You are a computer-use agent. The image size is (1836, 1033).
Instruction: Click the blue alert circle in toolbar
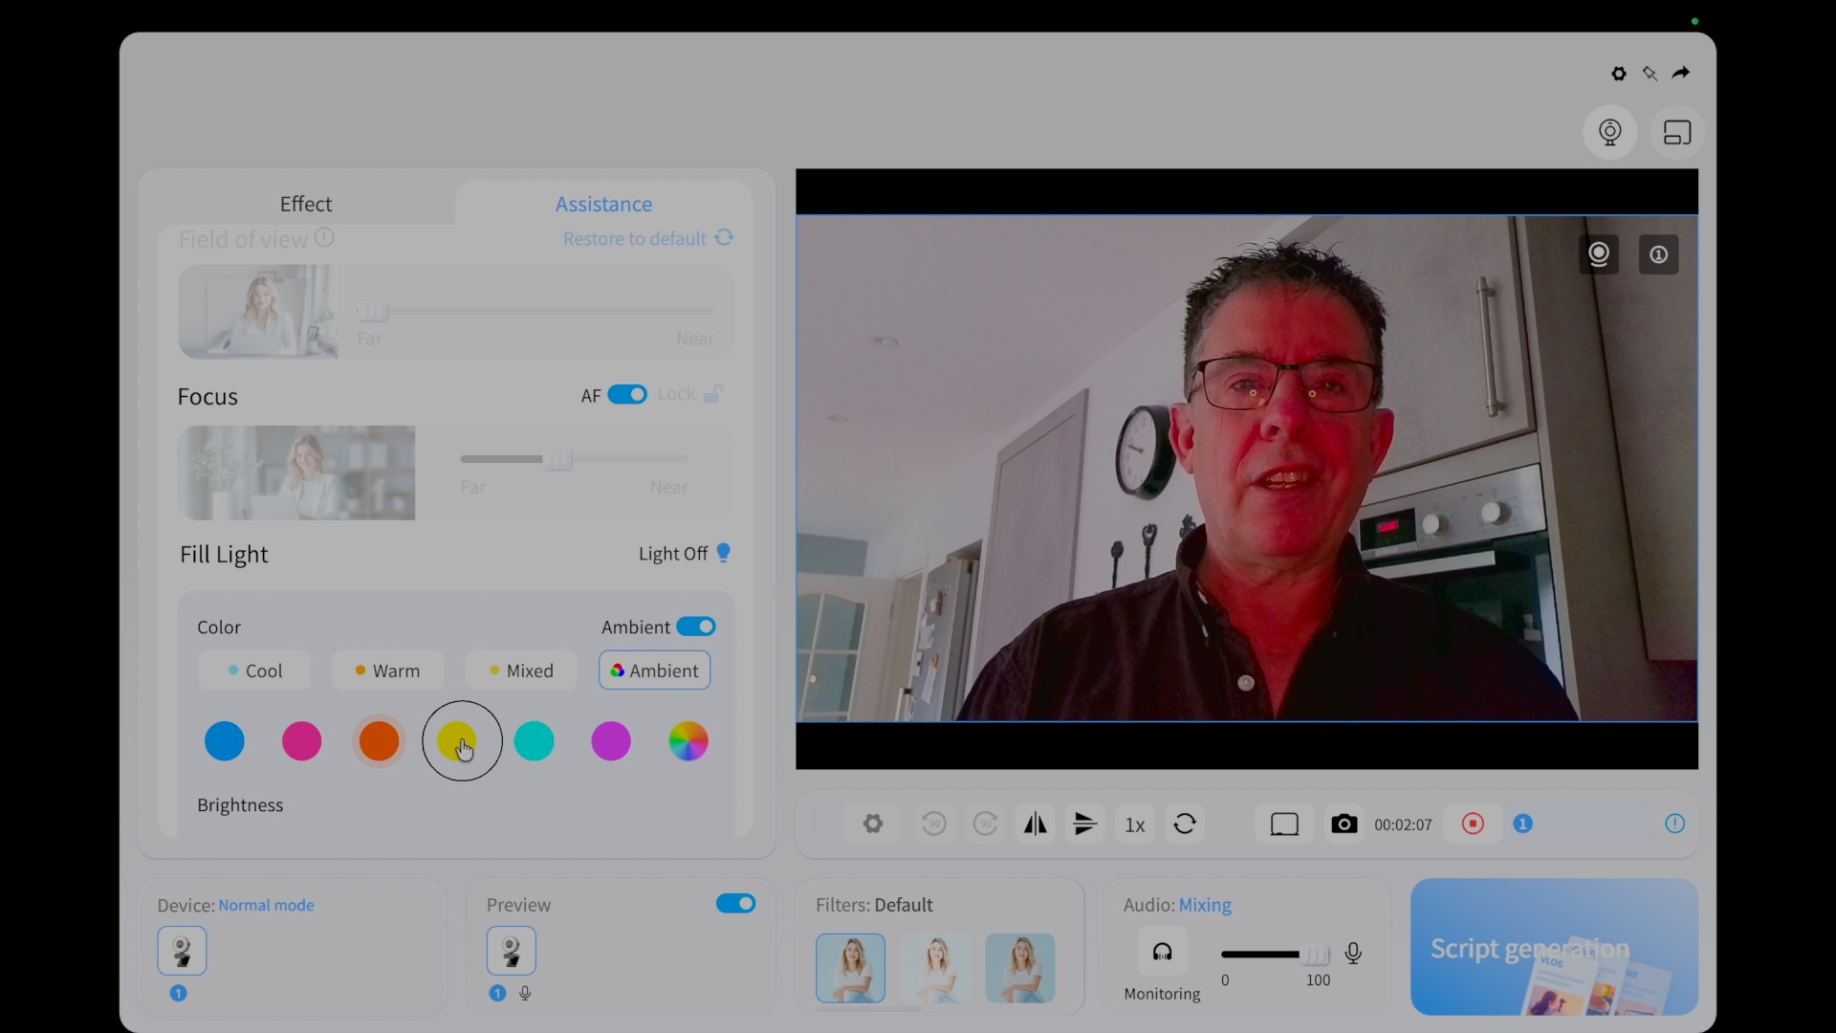point(1674,824)
